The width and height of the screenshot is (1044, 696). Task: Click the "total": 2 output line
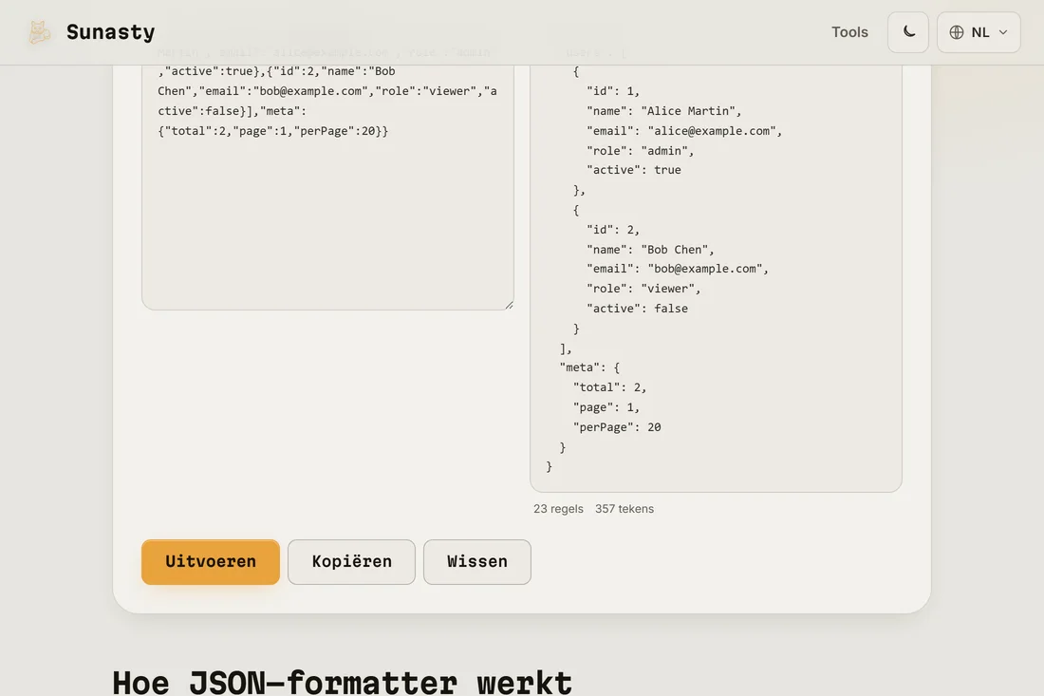tap(610, 387)
